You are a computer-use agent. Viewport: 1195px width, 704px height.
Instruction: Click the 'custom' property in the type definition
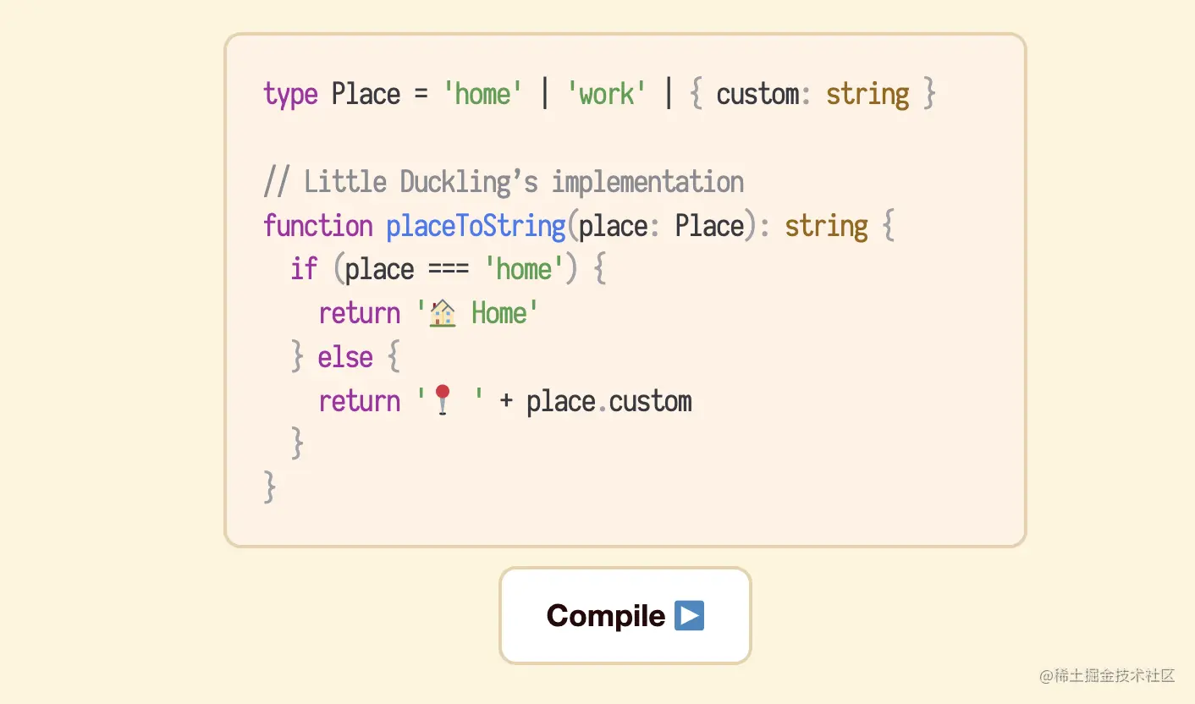click(757, 94)
